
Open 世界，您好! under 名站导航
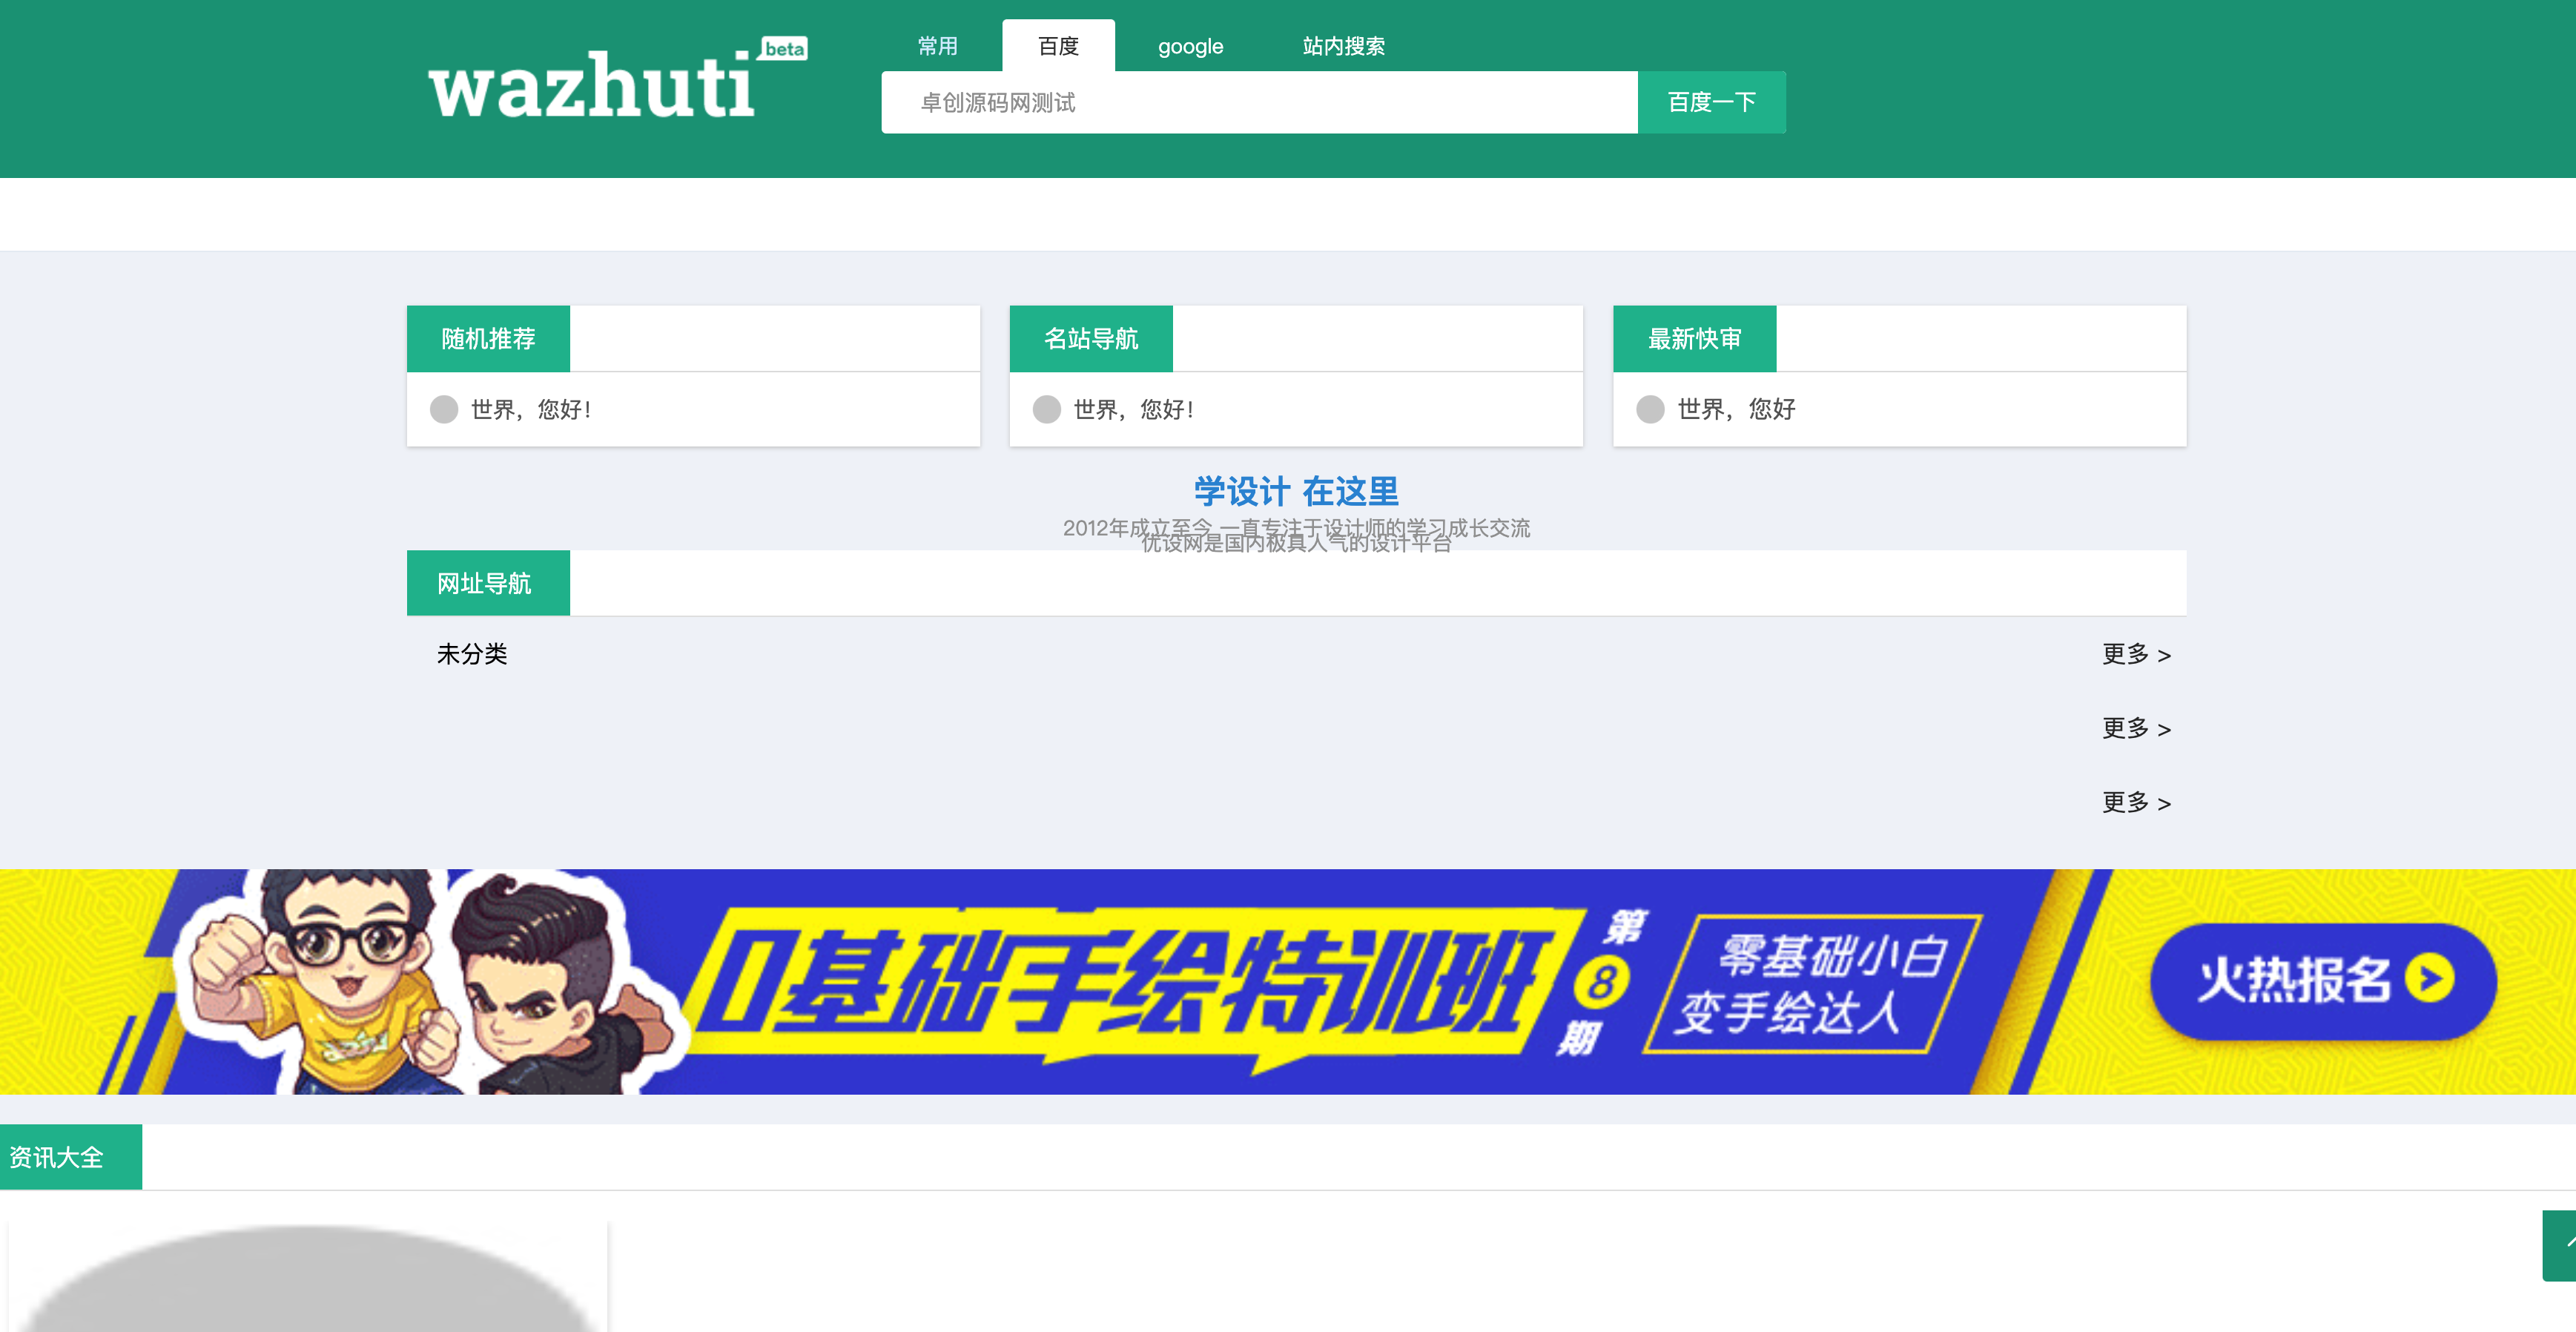1134,409
